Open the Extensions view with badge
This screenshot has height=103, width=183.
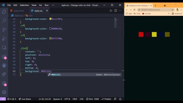pyautogui.click(x=4, y=57)
